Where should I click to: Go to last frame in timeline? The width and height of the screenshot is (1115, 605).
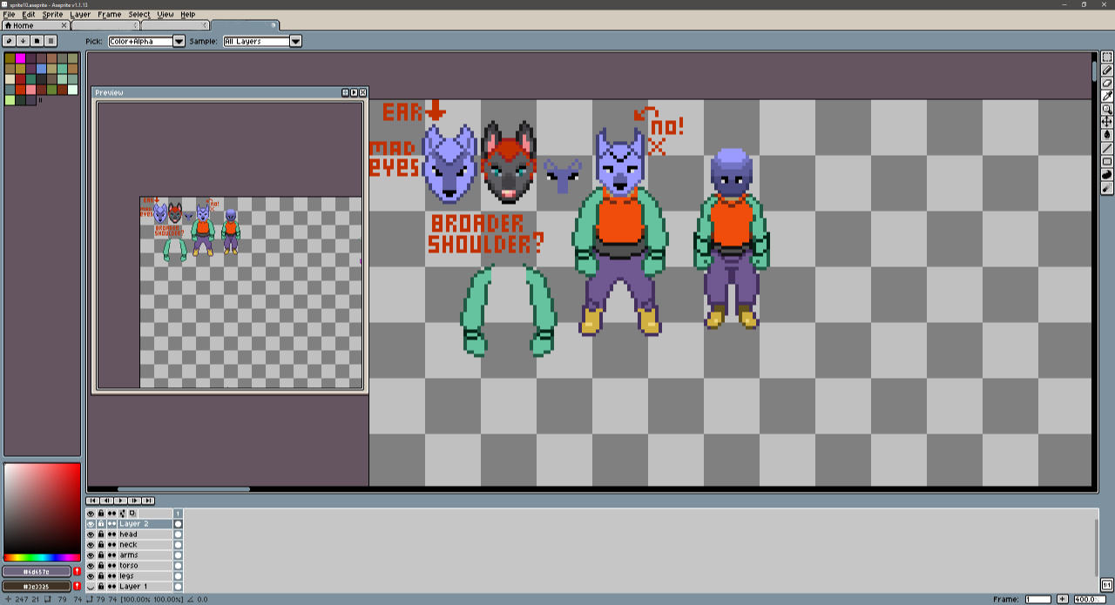point(148,501)
